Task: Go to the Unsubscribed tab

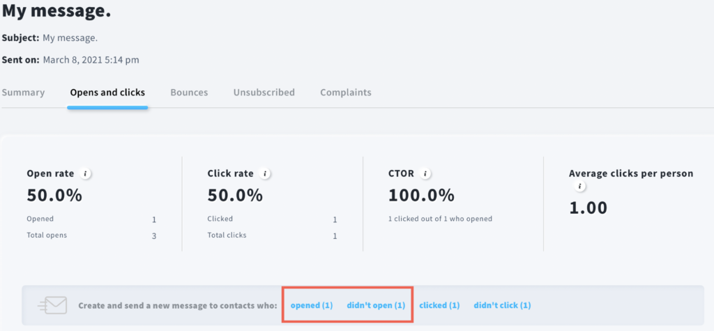Action: coord(264,93)
